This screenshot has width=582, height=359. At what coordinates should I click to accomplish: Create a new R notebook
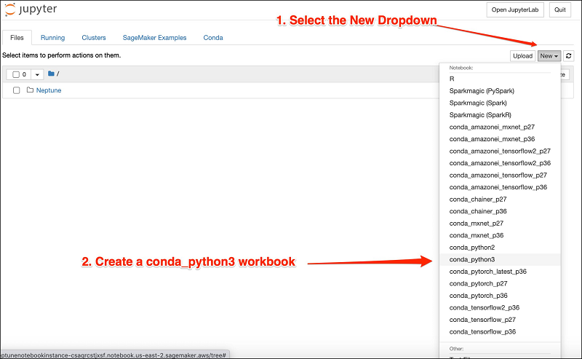[500, 79]
